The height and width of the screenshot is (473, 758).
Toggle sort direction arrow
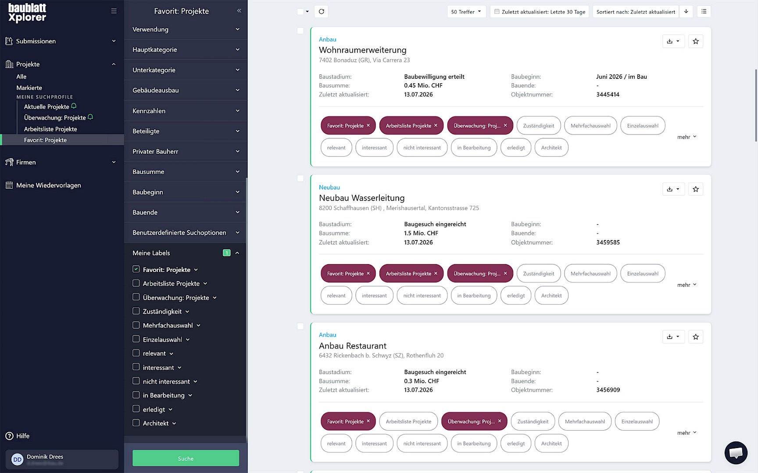(686, 11)
